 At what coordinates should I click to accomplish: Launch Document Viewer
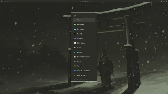[84, 57]
